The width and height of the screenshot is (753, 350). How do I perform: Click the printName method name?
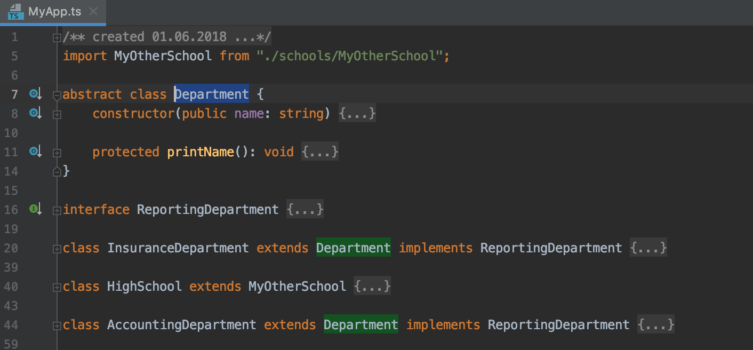(x=201, y=152)
